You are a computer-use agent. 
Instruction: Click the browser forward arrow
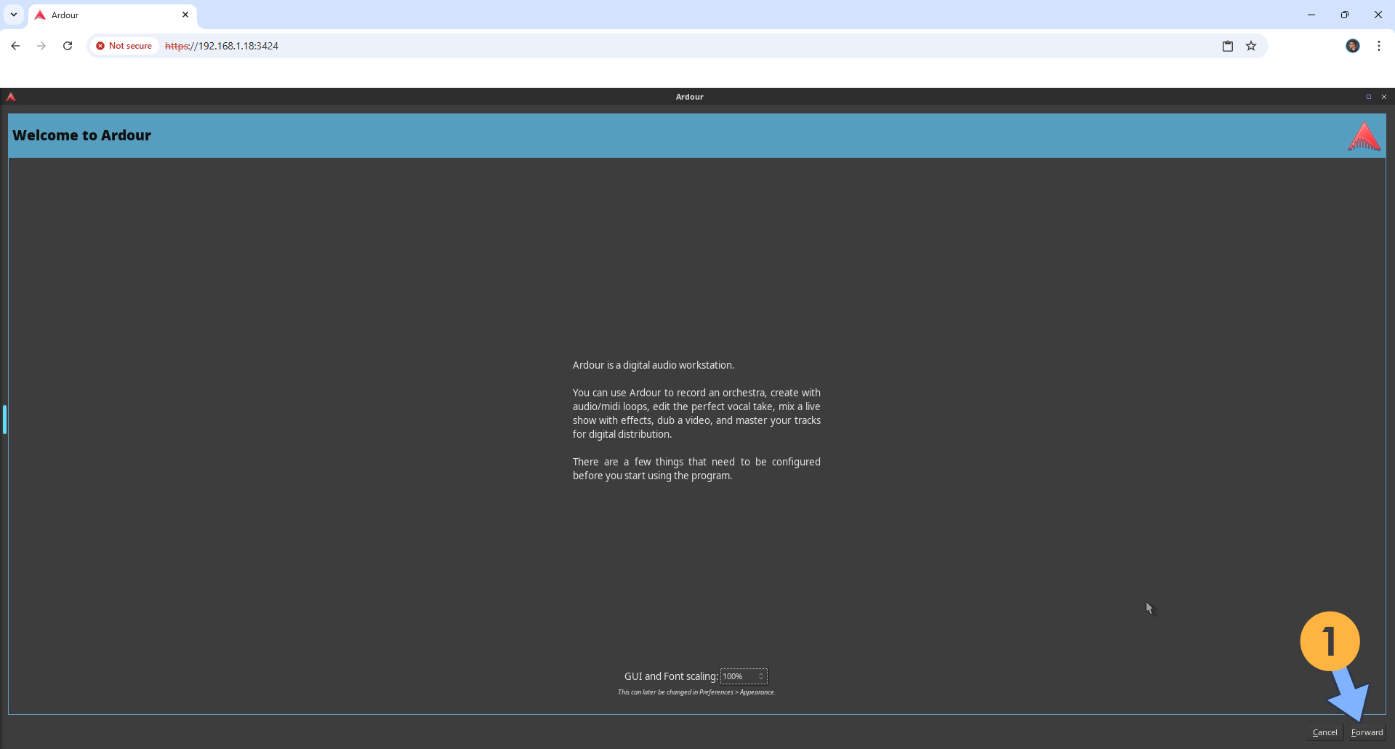tap(41, 46)
